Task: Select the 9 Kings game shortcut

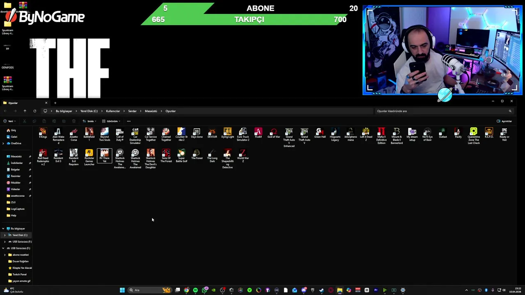Action: coord(43,134)
